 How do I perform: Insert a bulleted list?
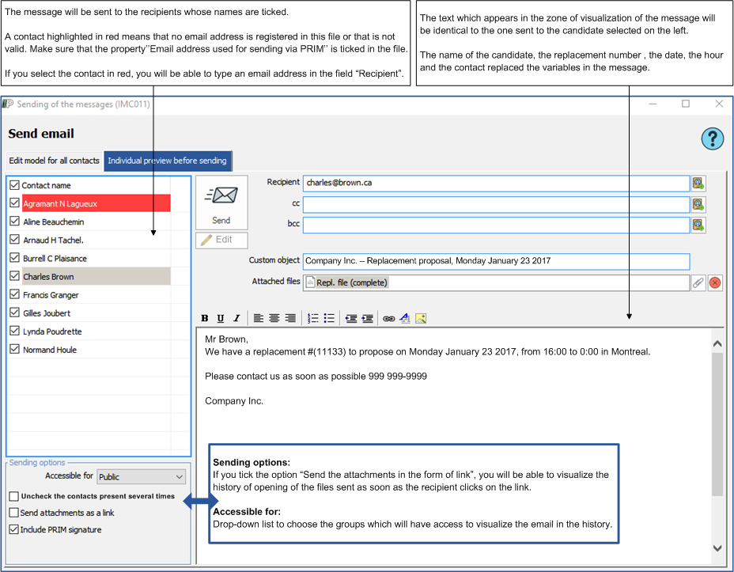pyautogui.click(x=329, y=318)
